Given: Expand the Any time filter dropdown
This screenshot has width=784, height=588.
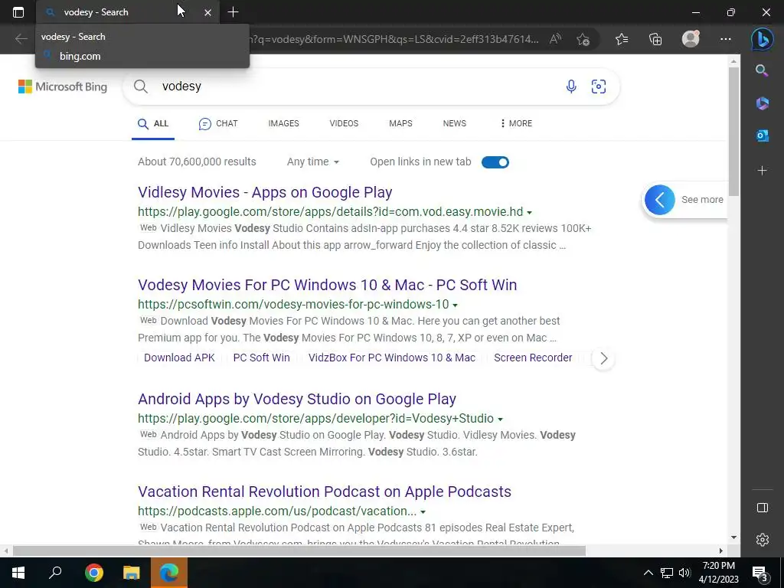Looking at the screenshot, I should click(313, 162).
